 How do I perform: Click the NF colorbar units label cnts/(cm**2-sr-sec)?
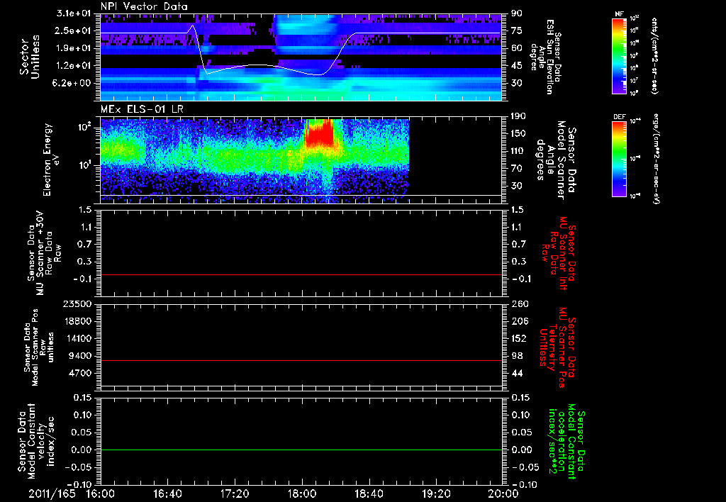654,56
